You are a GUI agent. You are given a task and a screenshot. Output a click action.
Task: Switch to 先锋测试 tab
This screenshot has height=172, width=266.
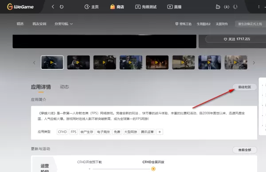[x=146, y=7]
